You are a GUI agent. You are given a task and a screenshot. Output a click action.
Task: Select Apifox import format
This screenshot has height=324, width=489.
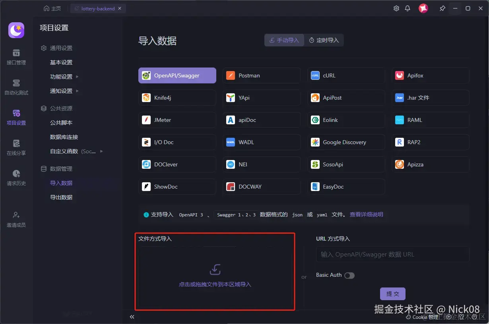[431, 75]
